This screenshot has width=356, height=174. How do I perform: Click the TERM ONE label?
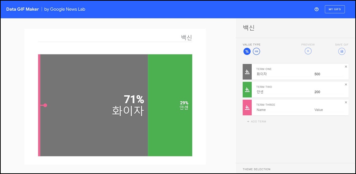264,69
